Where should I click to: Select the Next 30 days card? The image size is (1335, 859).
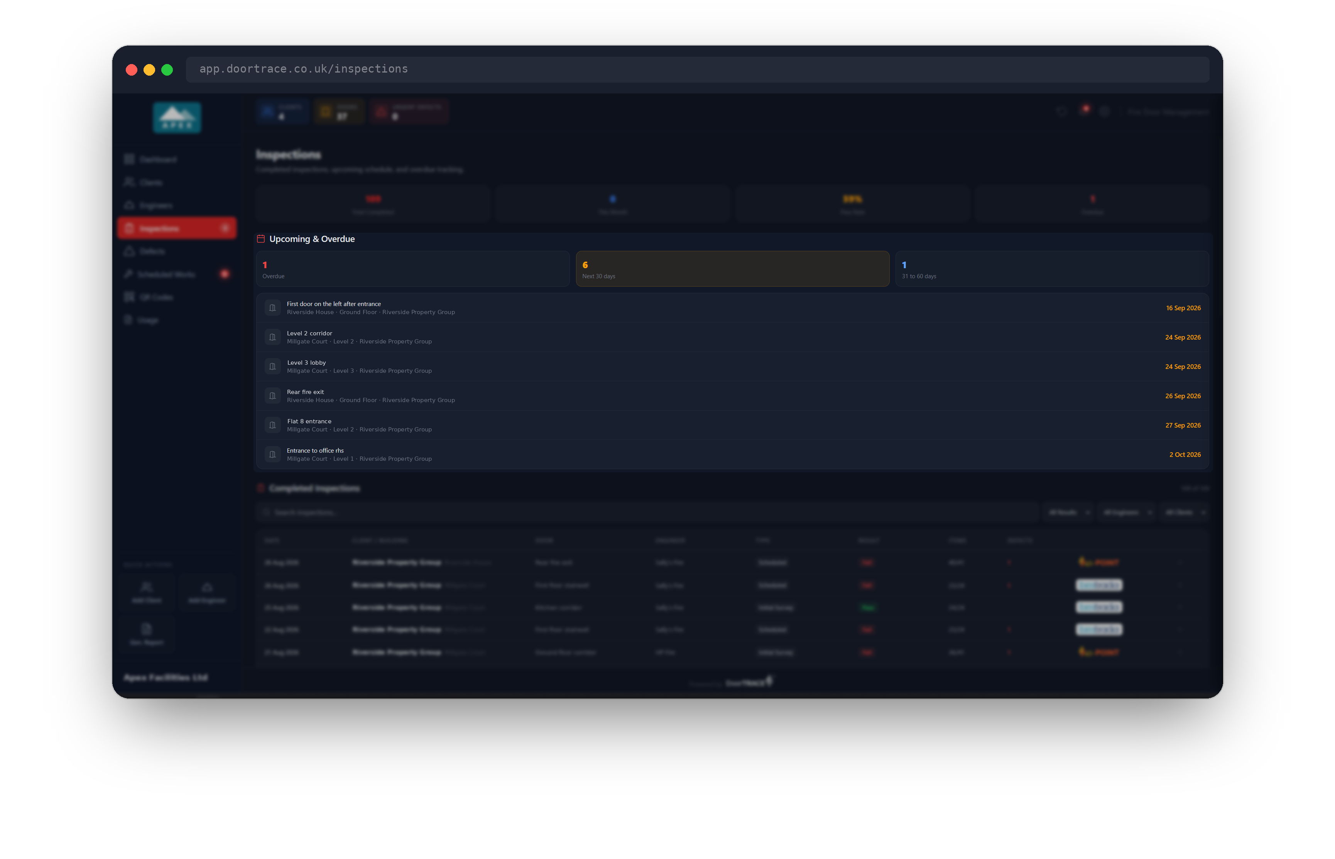pyautogui.click(x=732, y=269)
